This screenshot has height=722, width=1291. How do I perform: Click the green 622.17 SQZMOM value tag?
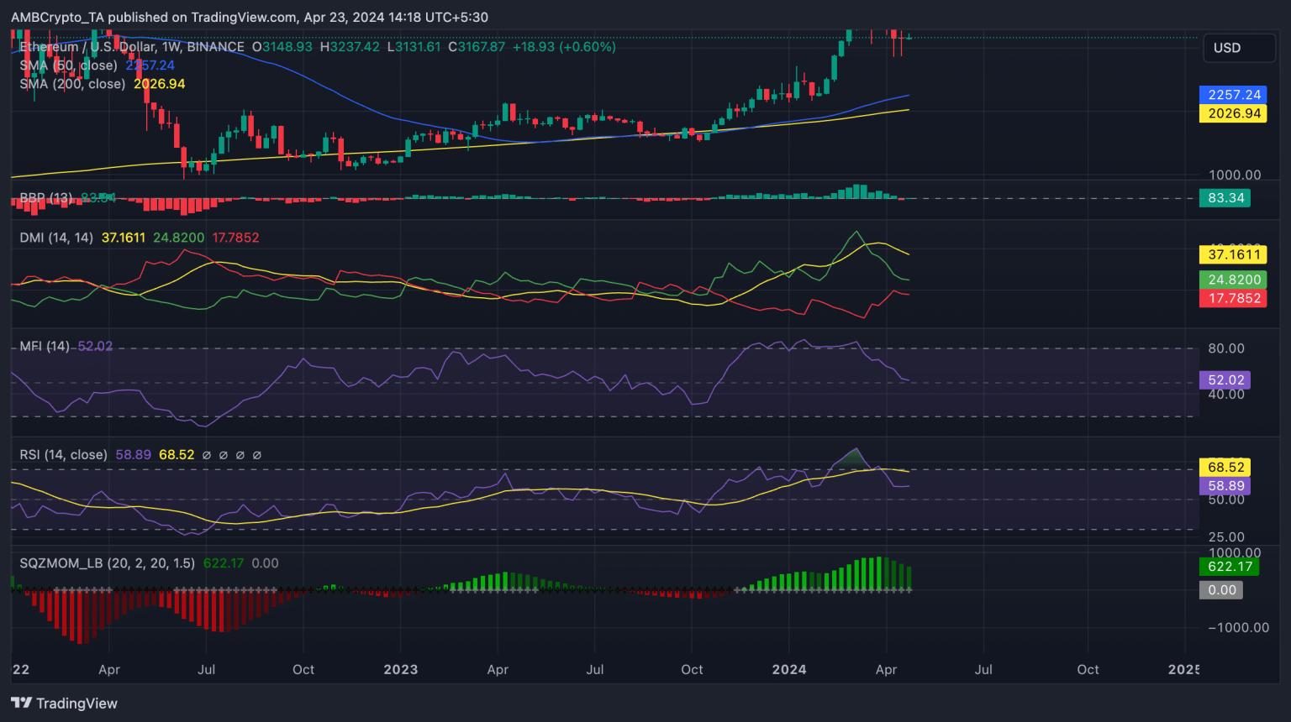1230,567
